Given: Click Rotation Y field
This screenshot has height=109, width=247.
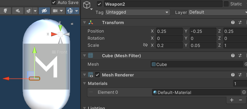Looking at the screenshot, I should pyautogui.click(x=203, y=38).
